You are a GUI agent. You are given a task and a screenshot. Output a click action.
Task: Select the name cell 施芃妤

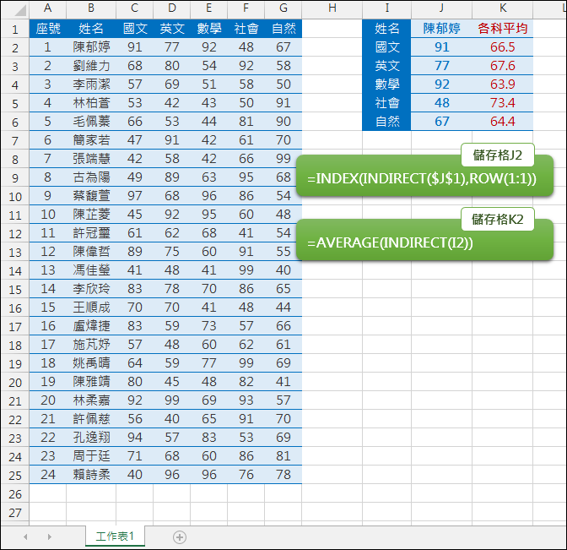[x=91, y=345]
